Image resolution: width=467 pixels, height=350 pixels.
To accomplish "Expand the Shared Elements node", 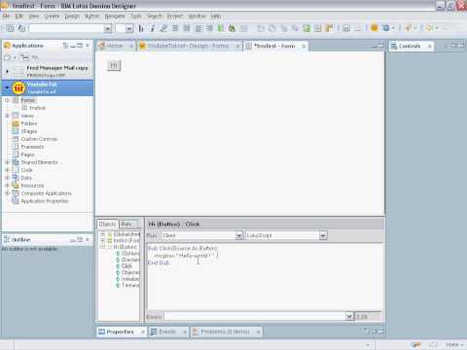I will tap(7, 162).
